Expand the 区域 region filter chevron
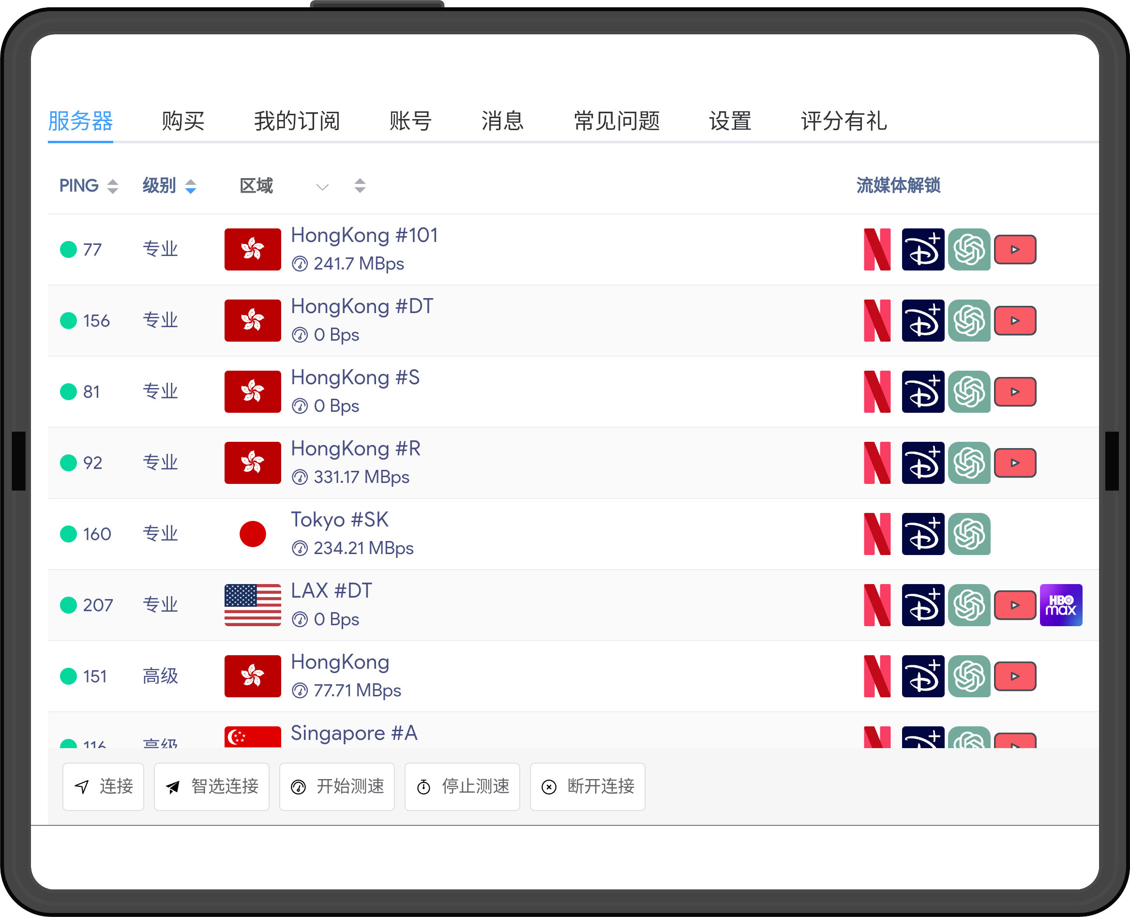The image size is (1130, 917). 322,187
